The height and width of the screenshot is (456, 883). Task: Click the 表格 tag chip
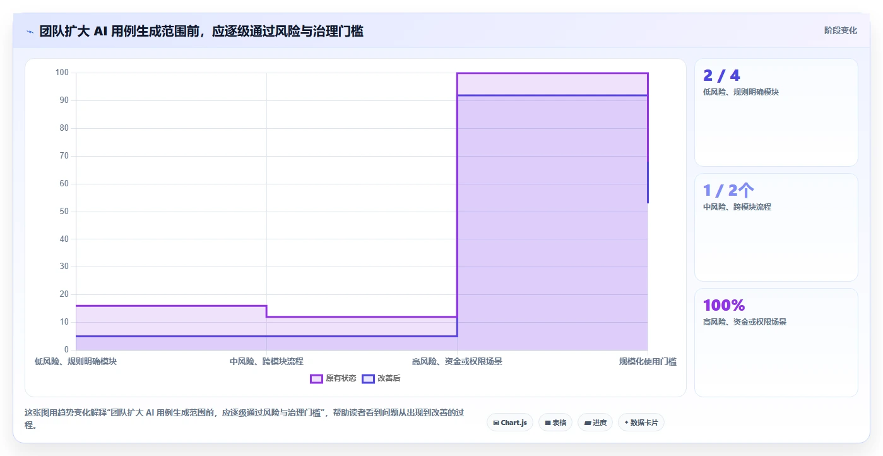[x=555, y=423]
